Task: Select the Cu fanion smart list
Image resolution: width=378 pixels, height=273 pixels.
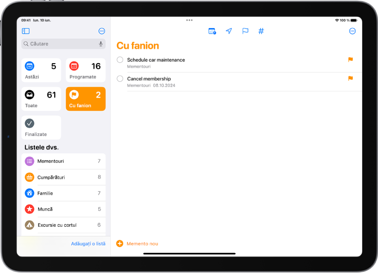Action: [x=86, y=99]
